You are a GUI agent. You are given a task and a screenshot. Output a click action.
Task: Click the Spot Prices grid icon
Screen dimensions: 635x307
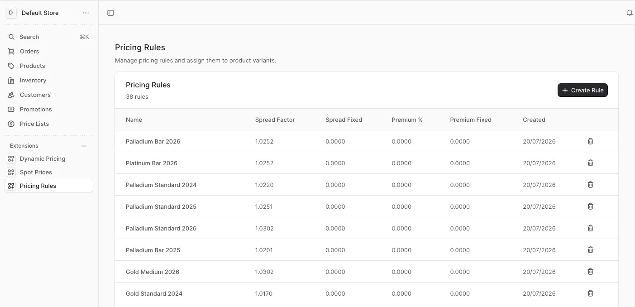click(11, 172)
